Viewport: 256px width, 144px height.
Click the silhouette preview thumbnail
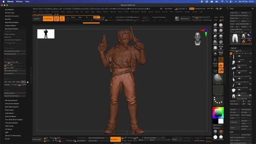[x=46, y=34]
